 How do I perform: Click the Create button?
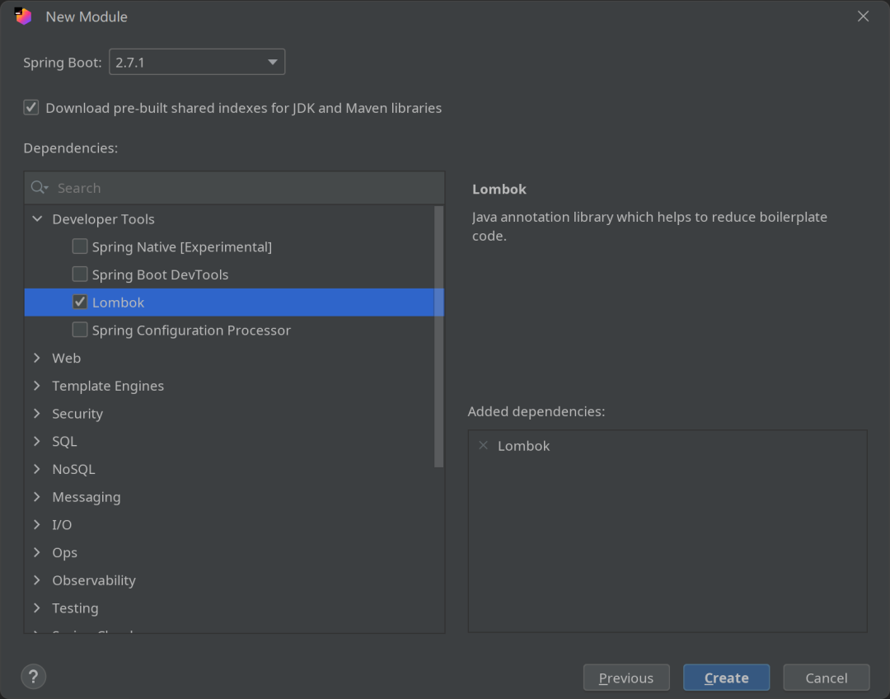726,678
